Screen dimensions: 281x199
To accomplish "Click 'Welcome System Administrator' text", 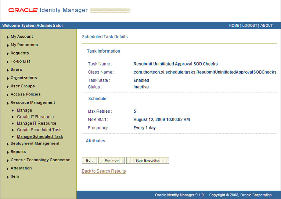I will [x=33, y=26].
